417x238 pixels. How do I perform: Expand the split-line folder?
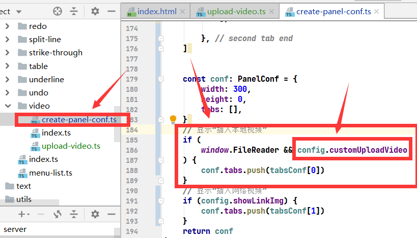(x=8, y=39)
